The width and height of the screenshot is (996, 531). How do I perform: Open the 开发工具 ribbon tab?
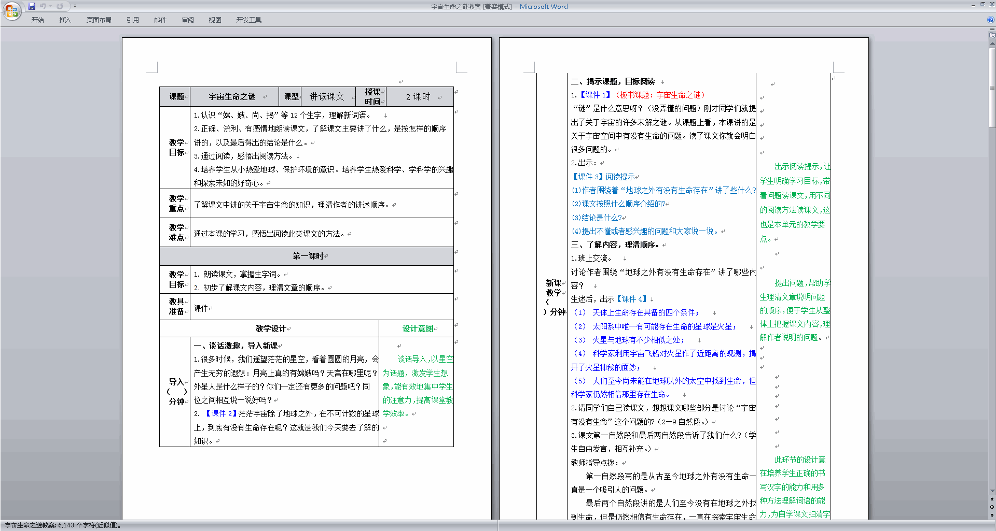click(x=249, y=20)
